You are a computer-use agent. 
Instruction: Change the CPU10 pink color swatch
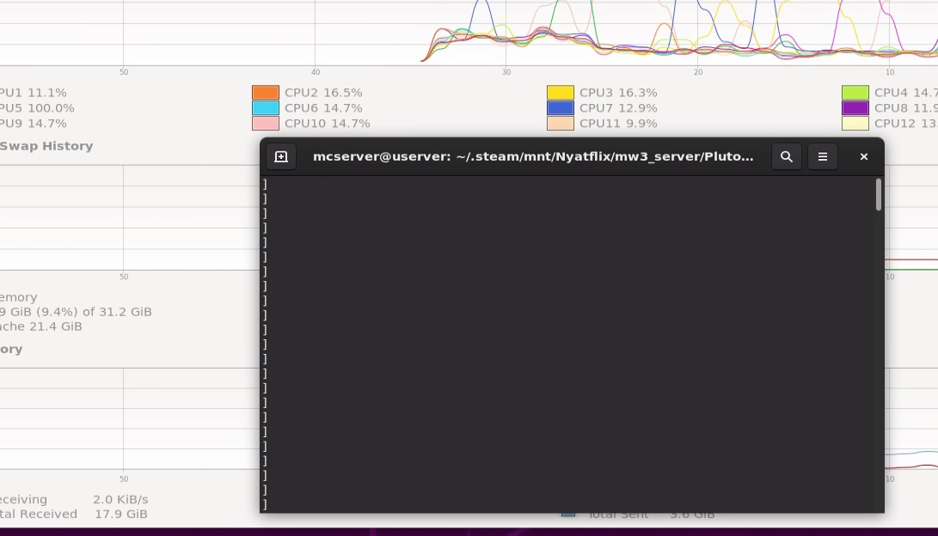[266, 124]
